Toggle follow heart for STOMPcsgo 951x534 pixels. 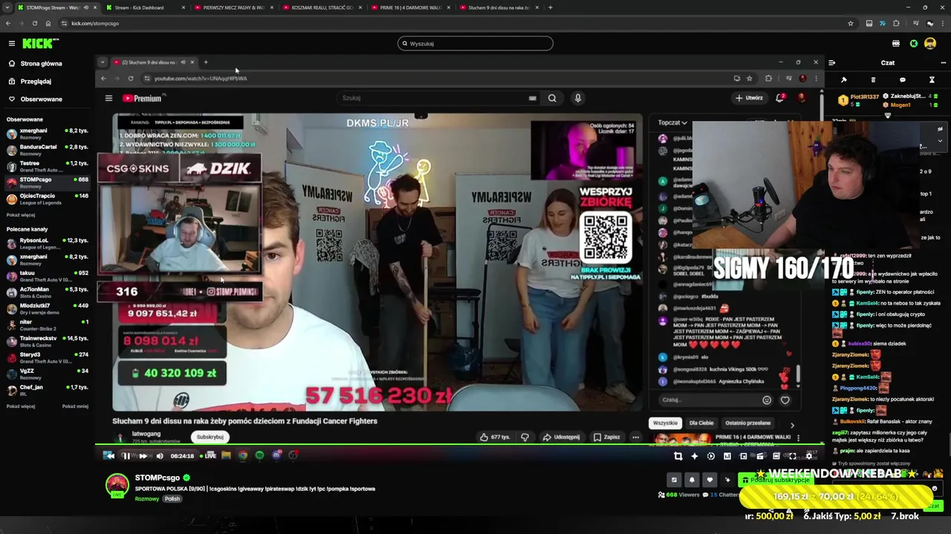click(710, 480)
